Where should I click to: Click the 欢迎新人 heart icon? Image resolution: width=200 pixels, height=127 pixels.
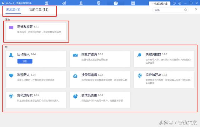[11, 76]
